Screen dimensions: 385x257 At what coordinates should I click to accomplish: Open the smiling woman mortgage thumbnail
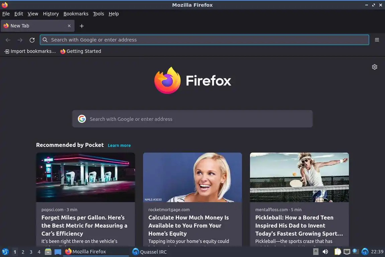192,177
